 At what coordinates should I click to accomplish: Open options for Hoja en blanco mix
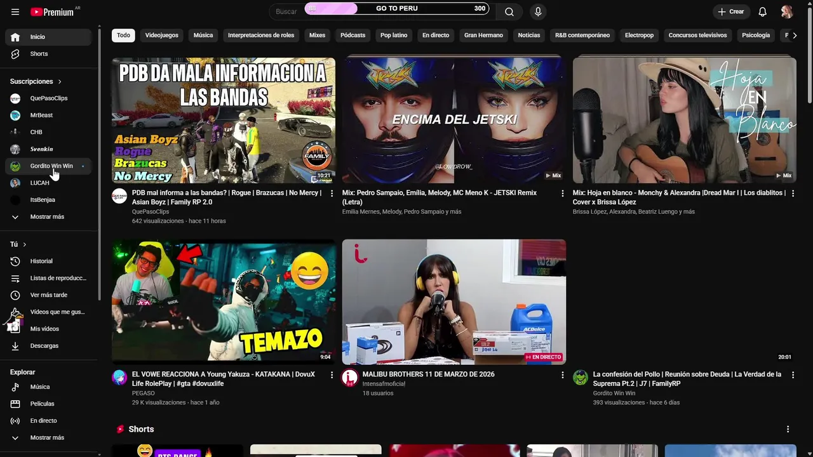[x=793, y=194]
